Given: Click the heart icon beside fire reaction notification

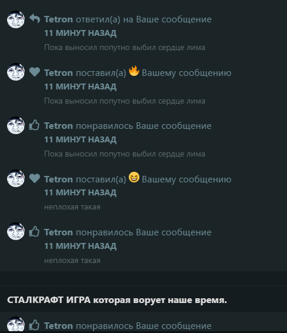Looking at the screenshot, I should pyautogui.click(x=35, y=72).
